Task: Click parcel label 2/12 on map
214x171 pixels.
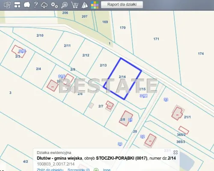Action: click(86, 55)
